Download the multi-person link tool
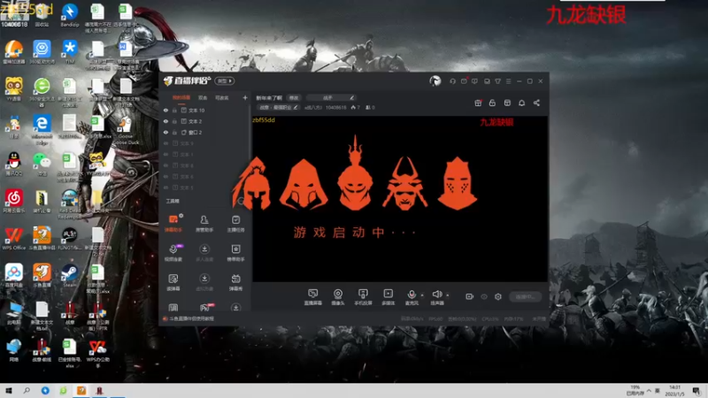The image size is (708, 398). click(204, 253)
